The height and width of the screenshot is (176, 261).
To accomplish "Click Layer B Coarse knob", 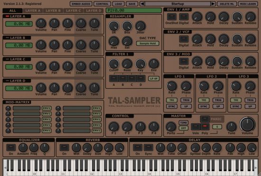I will [x=81, y=45].
